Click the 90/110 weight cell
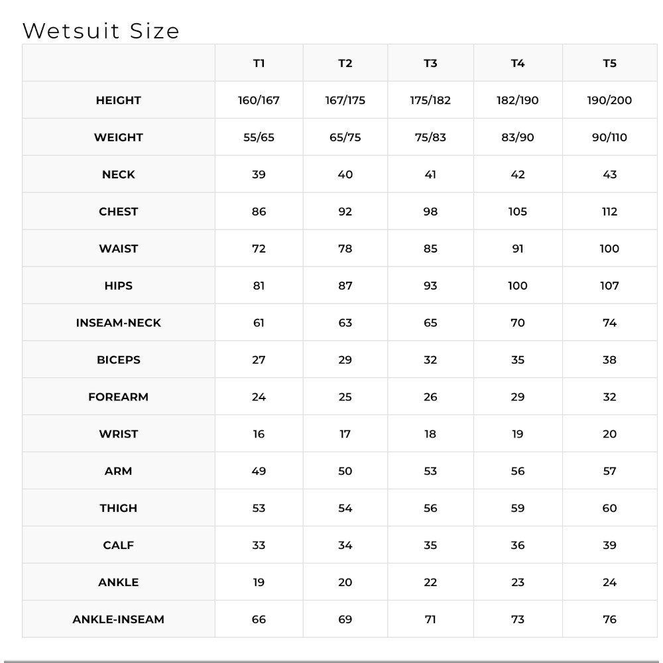 [609, 137]
